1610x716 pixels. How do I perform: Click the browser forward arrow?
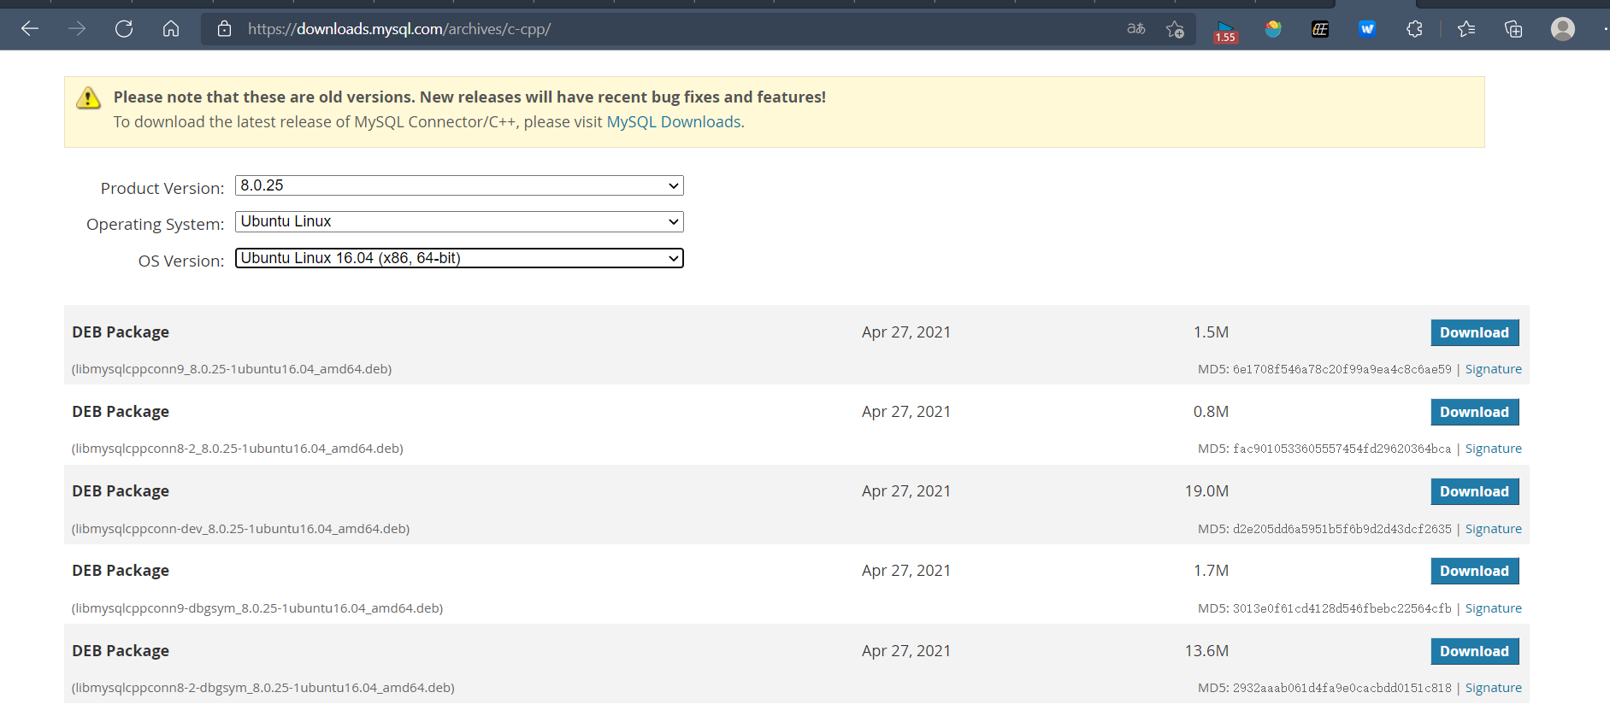tap(77, 29)
